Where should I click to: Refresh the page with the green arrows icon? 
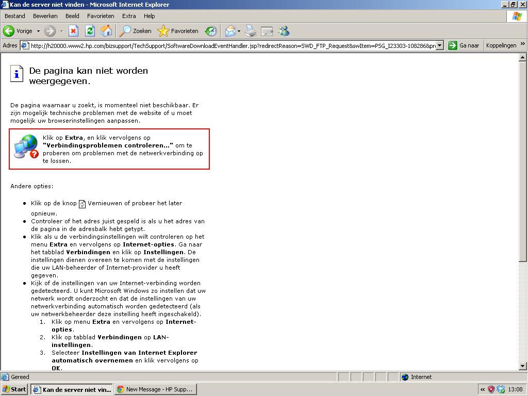[90, 31]
